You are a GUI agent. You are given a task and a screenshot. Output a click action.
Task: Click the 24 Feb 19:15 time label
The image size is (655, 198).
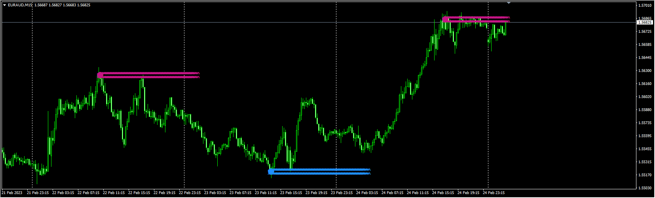click(x=469, y=193)
